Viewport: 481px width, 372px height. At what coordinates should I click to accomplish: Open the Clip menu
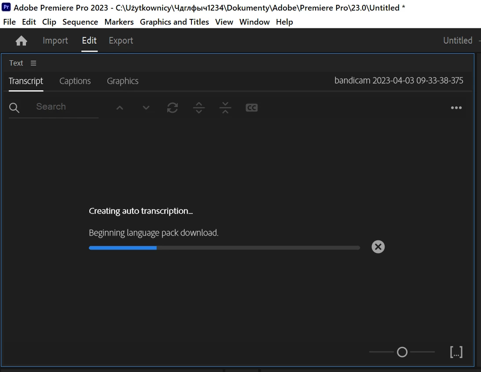pyautogui.click(x=49, y=22)
